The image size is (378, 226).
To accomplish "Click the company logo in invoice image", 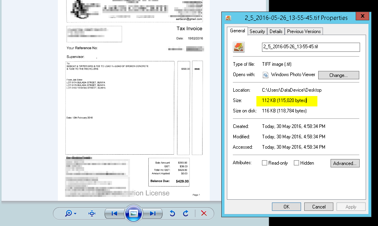I will pos(83,10).
